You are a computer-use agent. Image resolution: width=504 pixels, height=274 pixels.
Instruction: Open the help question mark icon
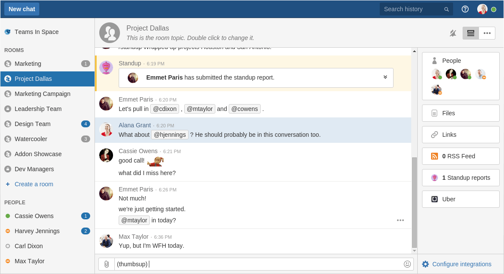(465, 9)
